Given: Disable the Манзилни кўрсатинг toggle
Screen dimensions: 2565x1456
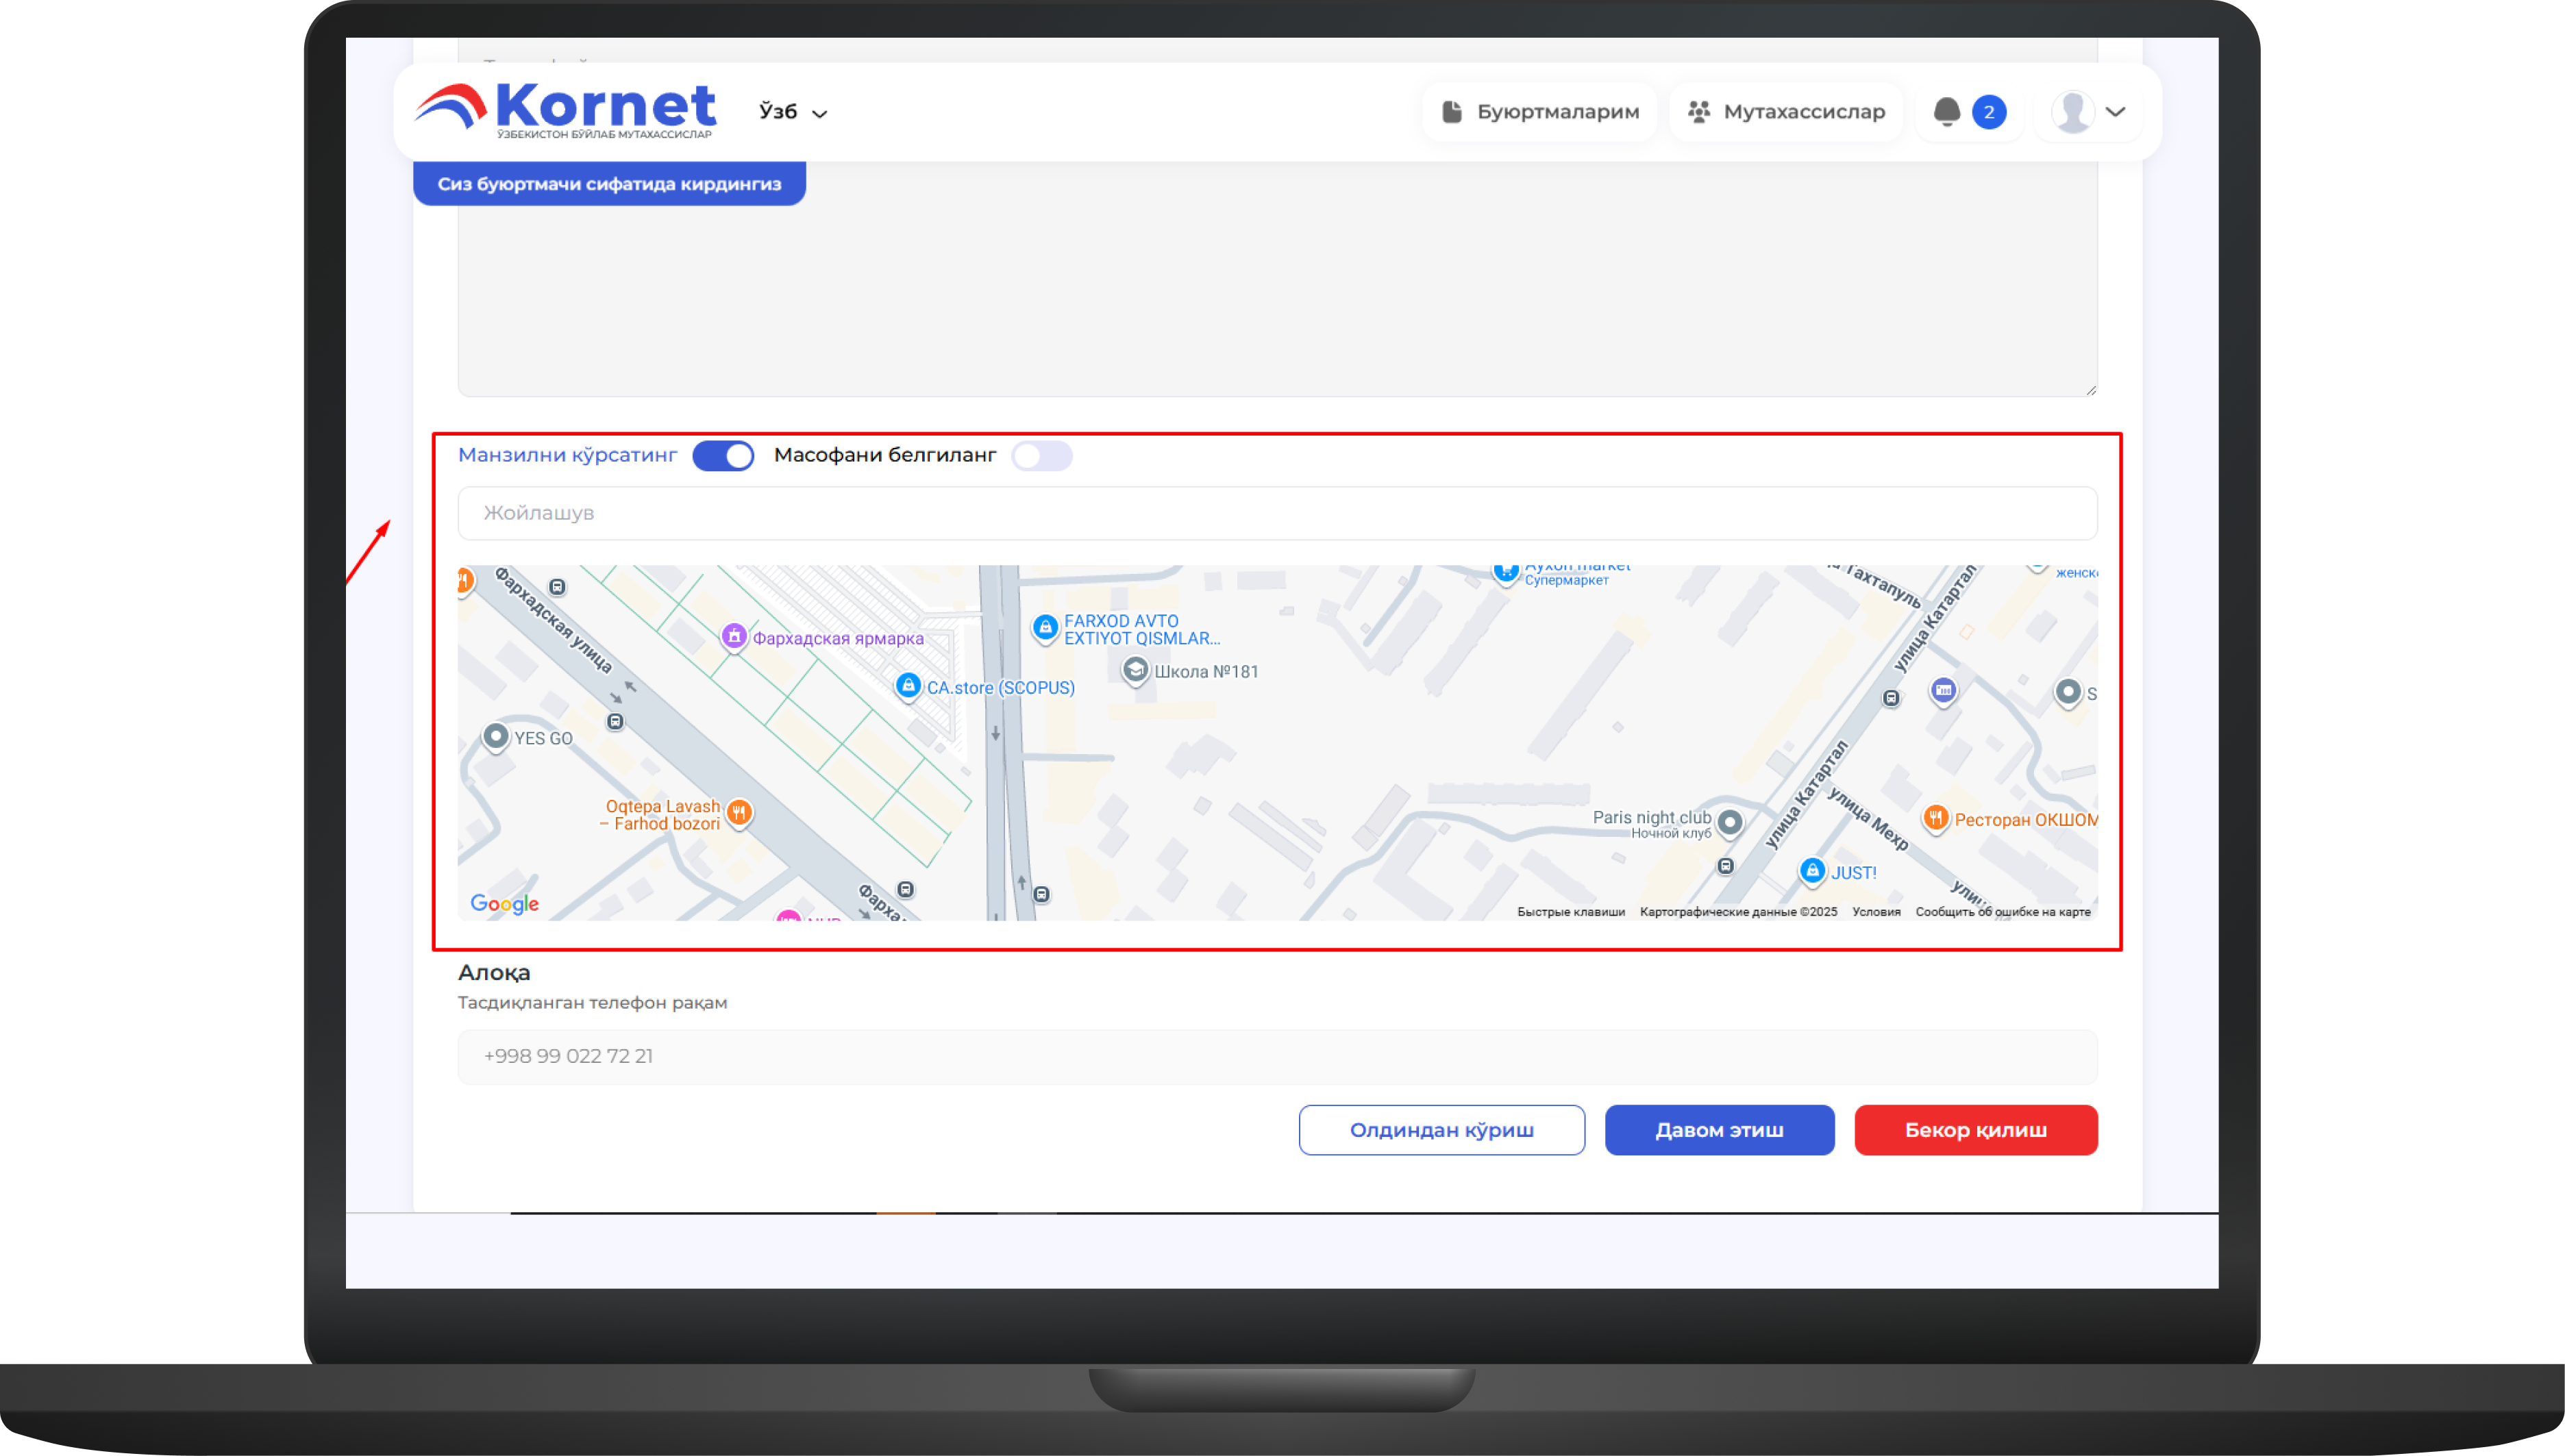Looking at the screenshot, I should 723,456.
